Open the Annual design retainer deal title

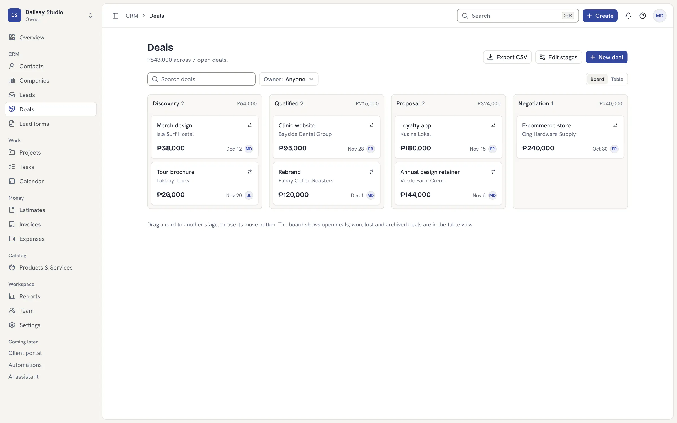pos(430,172)
